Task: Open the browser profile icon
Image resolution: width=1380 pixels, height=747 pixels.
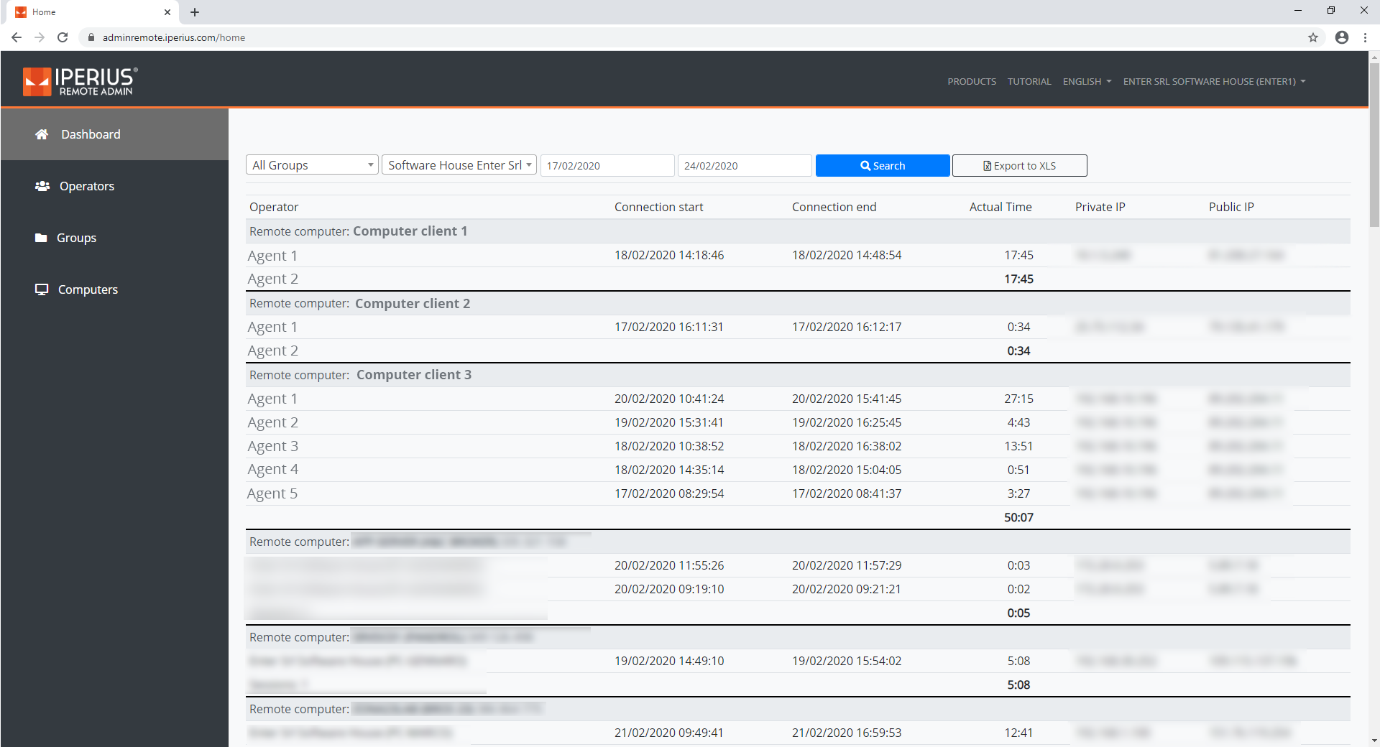Action: 1341,37
